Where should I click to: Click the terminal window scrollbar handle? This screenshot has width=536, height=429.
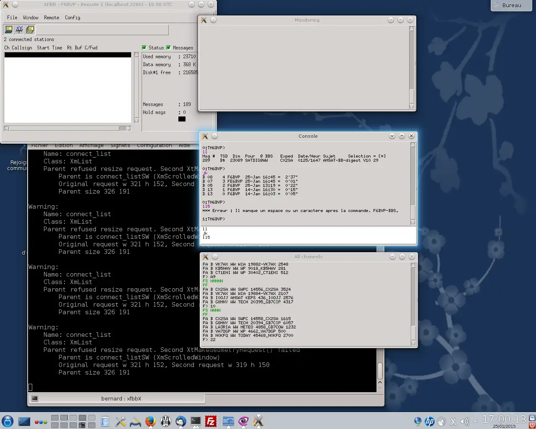coord(380,370)
